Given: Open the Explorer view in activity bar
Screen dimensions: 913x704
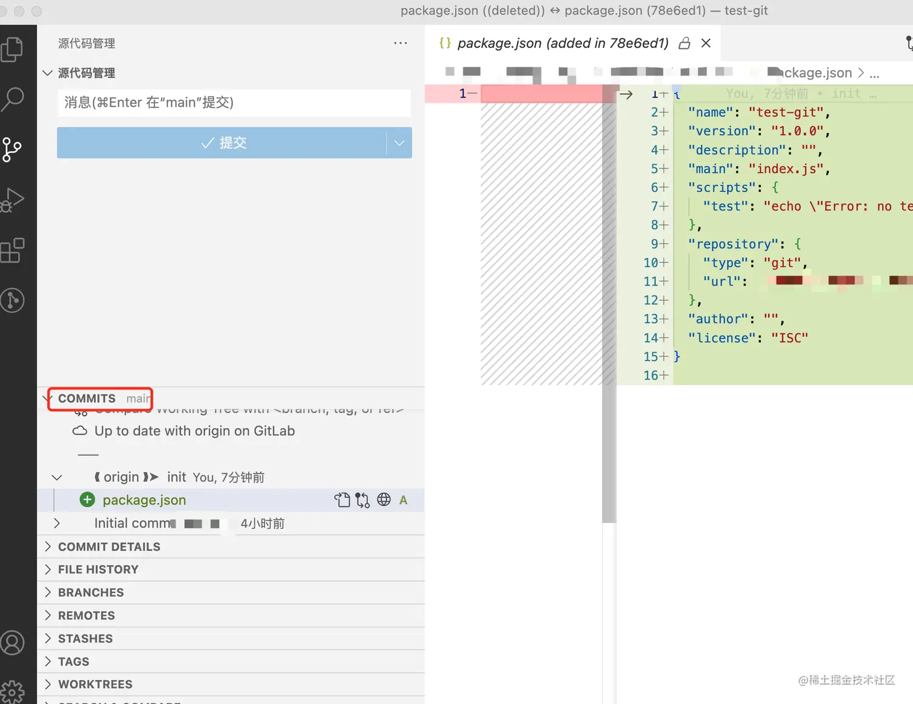Looking at the screenshot, I should click(x=12, y=50).
